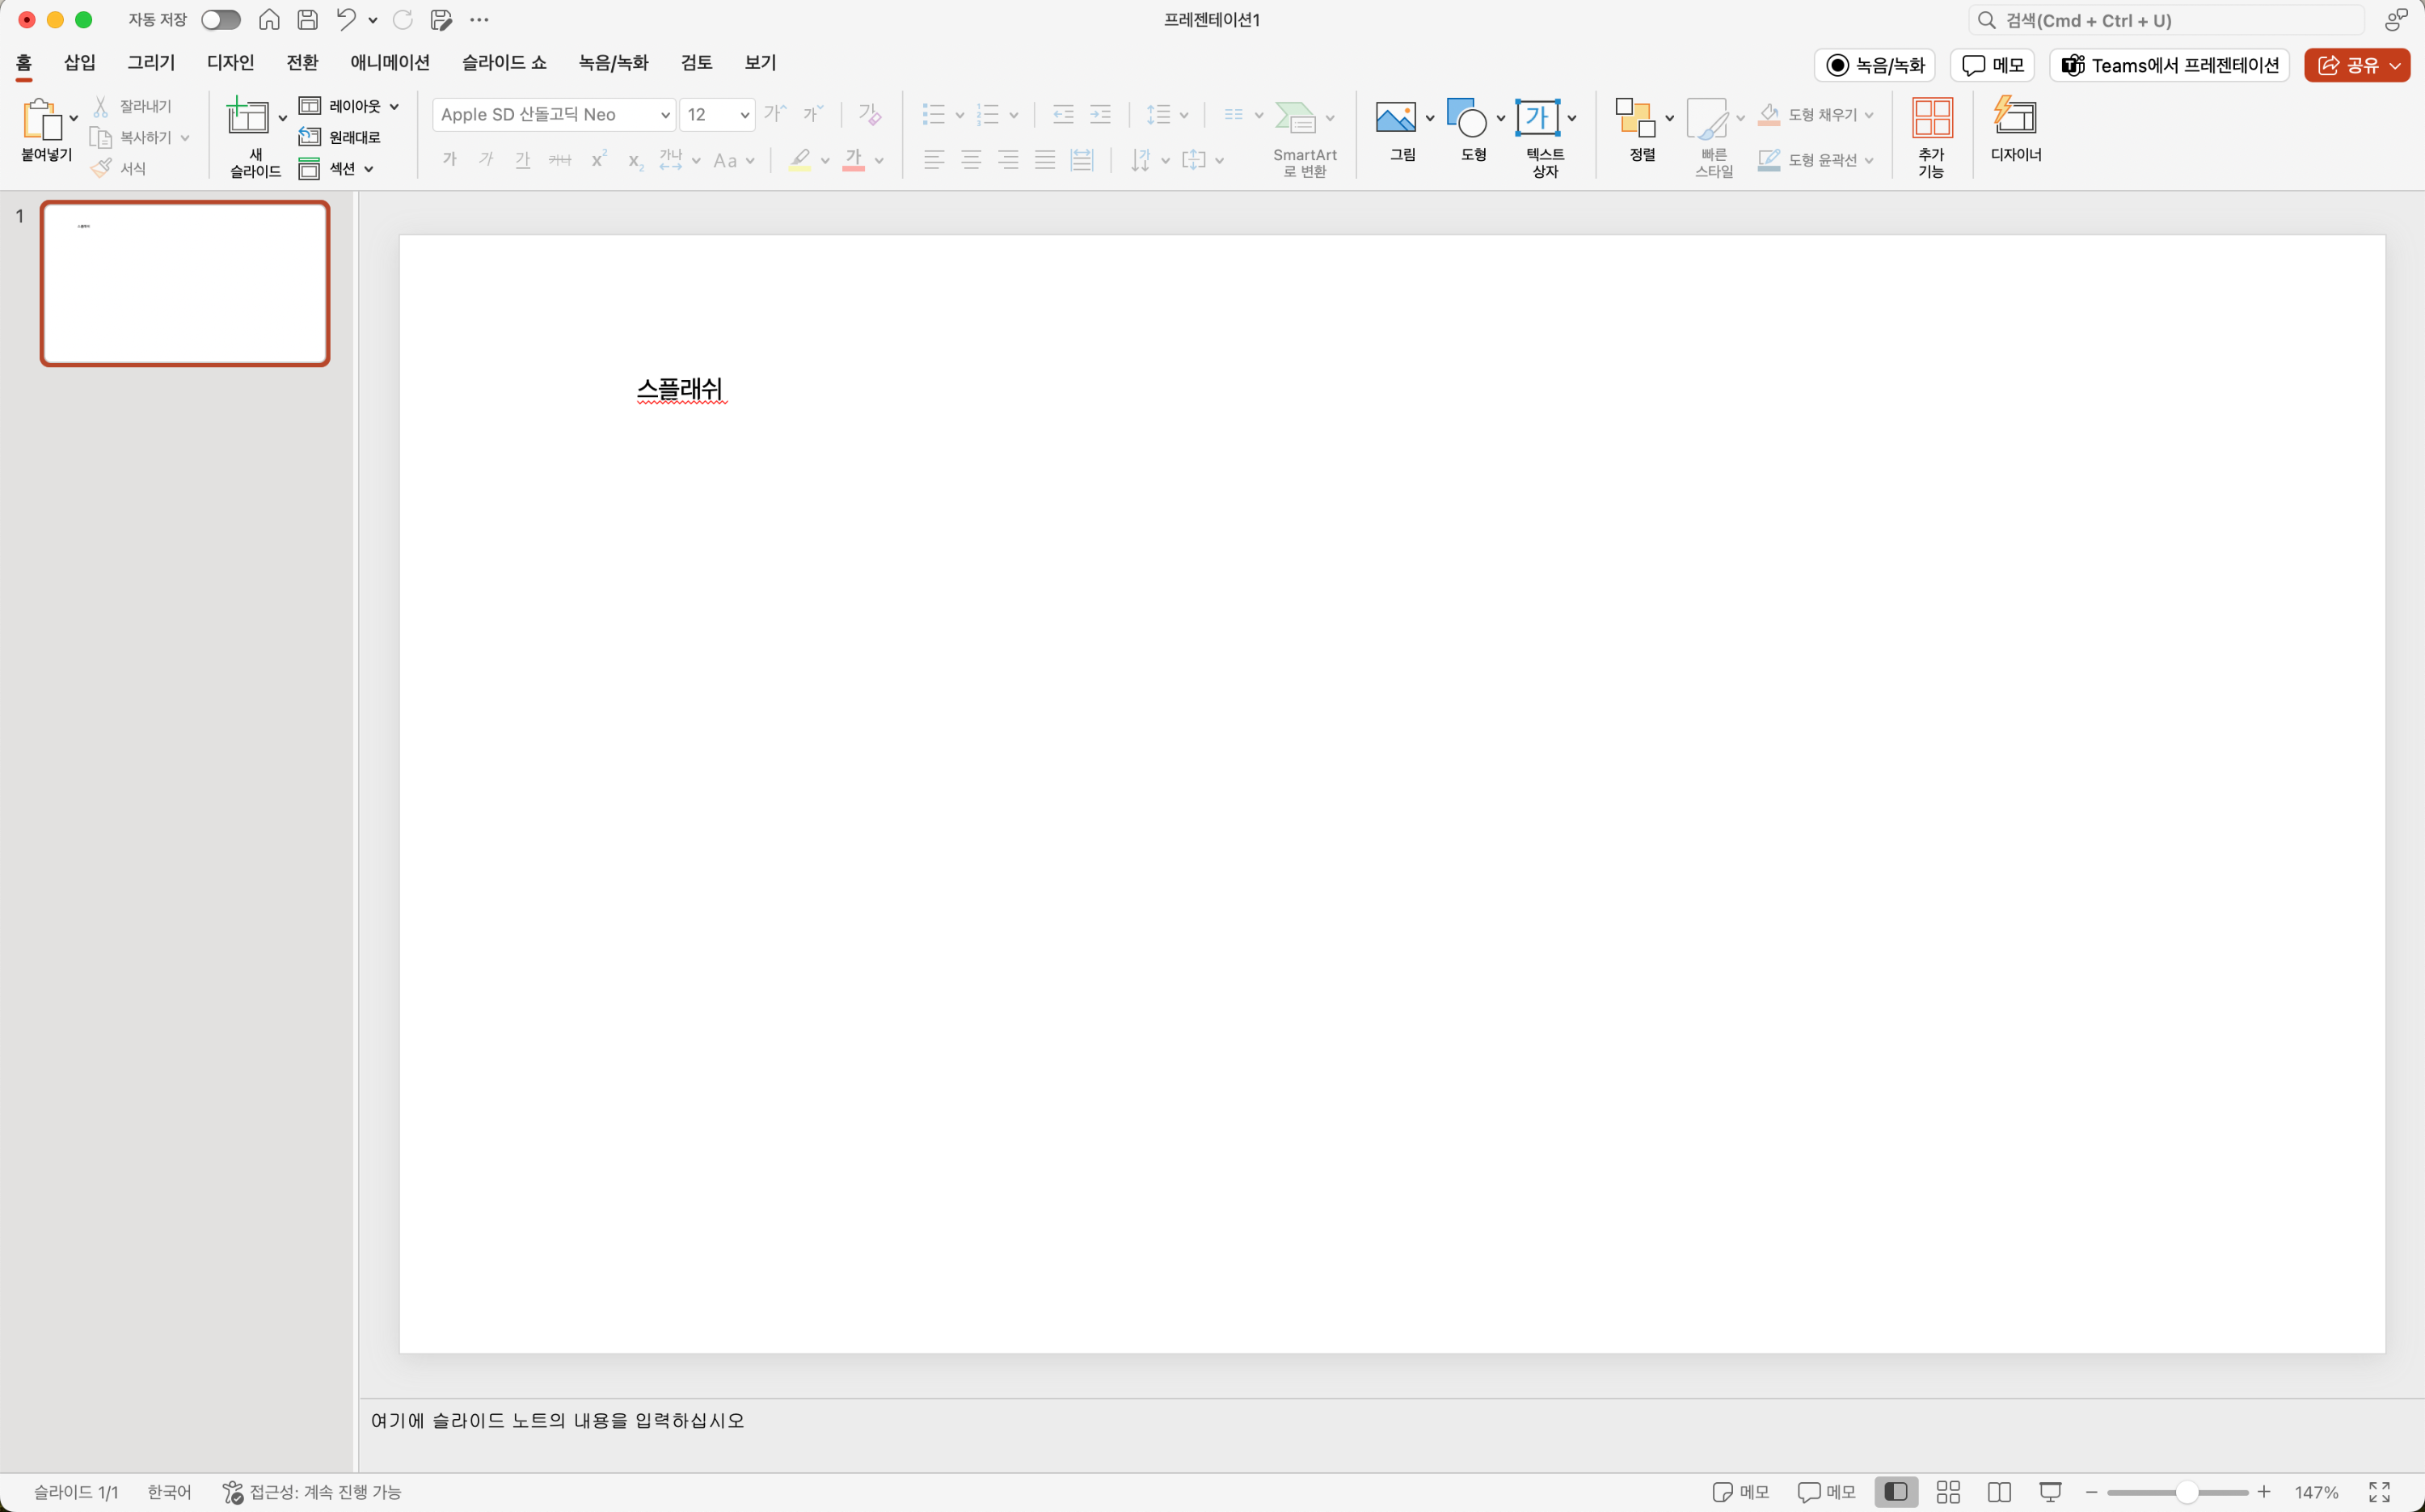Open reading view from the status bar
2425x1512 pixels.
point(1999,1492)
